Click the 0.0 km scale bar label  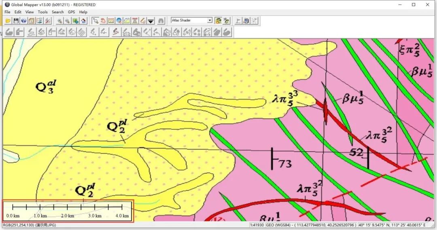13,216
